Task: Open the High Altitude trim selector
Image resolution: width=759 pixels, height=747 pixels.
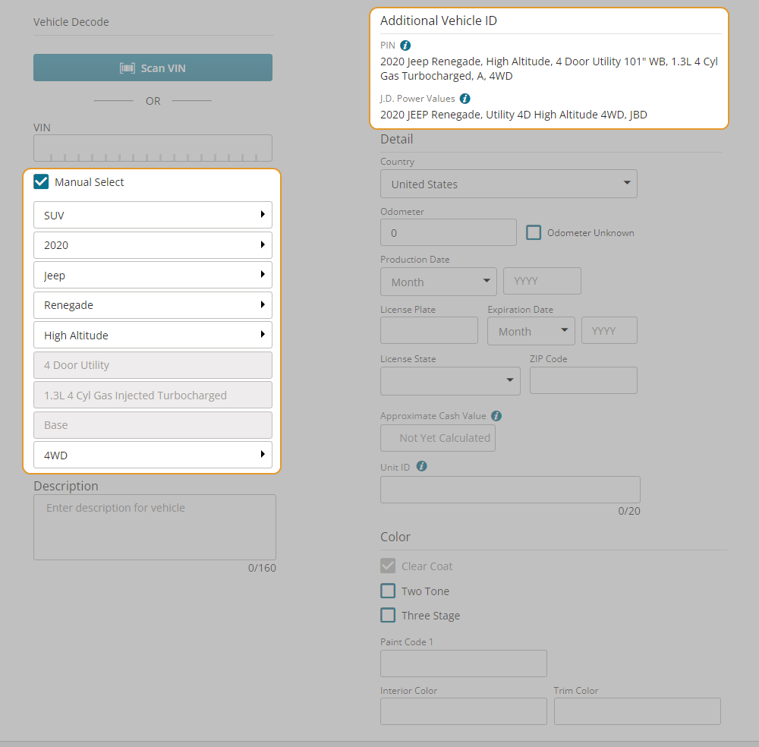Action: 153,335
